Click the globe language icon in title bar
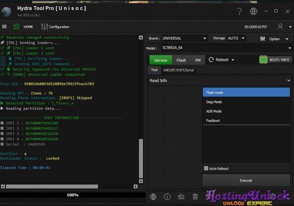 point(253,11)
